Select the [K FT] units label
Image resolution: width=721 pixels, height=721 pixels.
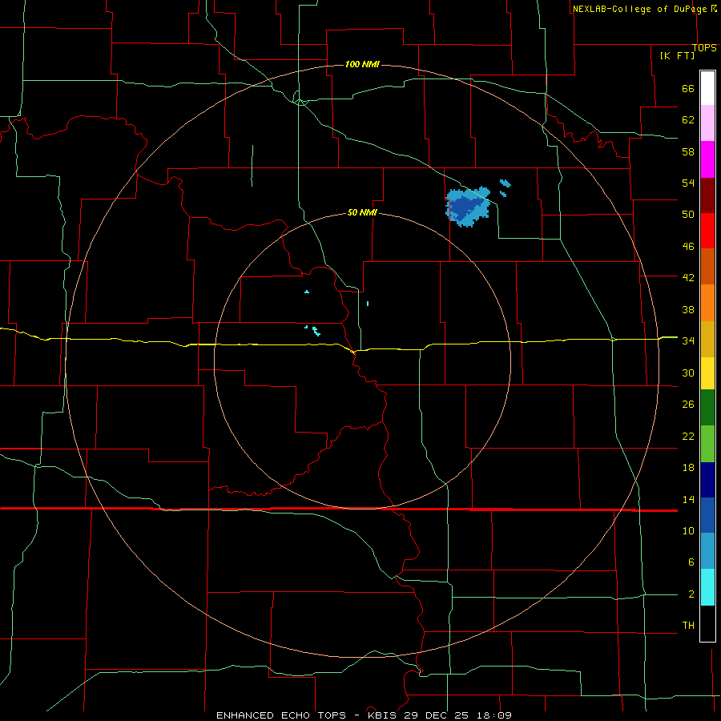click(x=677, y=55)
